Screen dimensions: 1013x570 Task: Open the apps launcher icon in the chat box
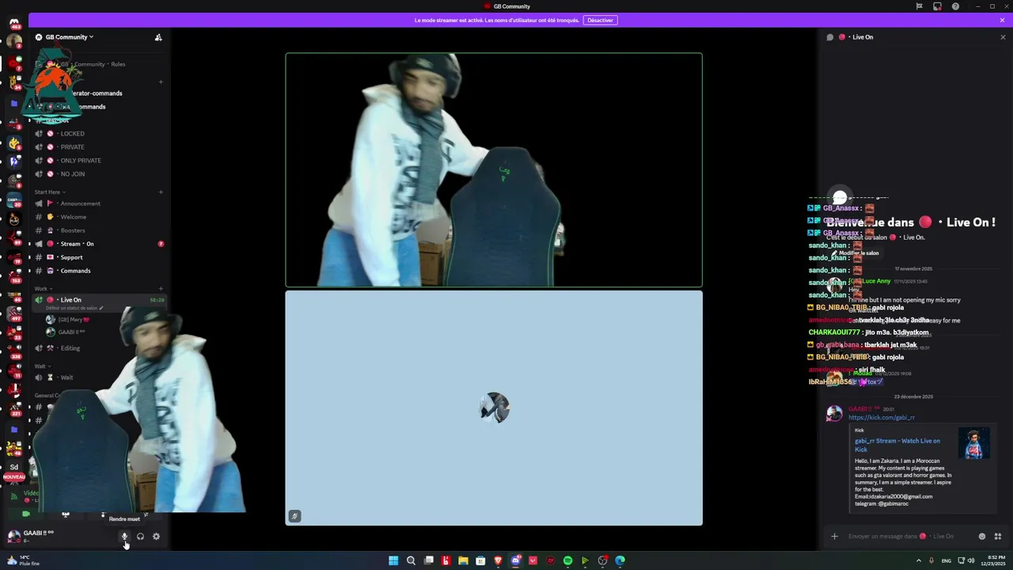[998, 536]
